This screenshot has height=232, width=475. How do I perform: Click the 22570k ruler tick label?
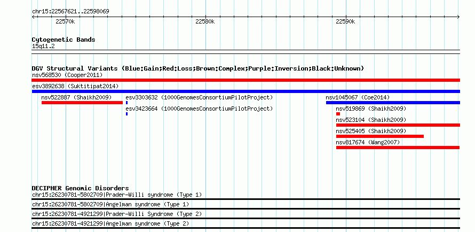(65, 21)
